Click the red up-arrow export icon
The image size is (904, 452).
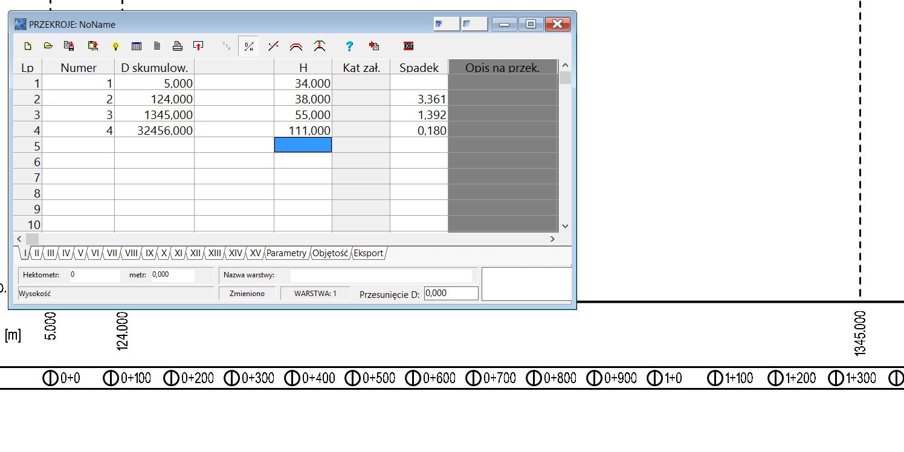click(198, 46)
